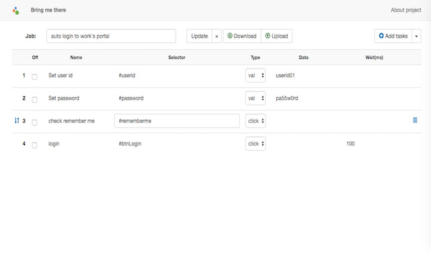
Task: Click the #rememberme selector input
Action: pyautogui.click(x=176, y=121)
